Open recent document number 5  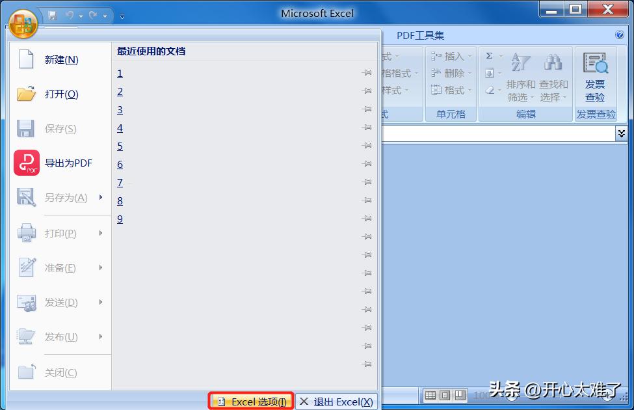click(120, 146)
